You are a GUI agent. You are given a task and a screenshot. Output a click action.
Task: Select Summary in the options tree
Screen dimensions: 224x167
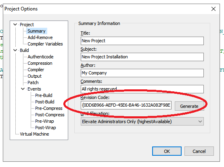tap(36, 31)
